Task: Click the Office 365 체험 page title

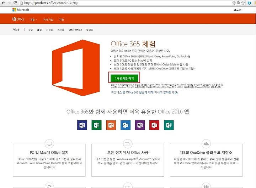Action: (x=133, y=44)
